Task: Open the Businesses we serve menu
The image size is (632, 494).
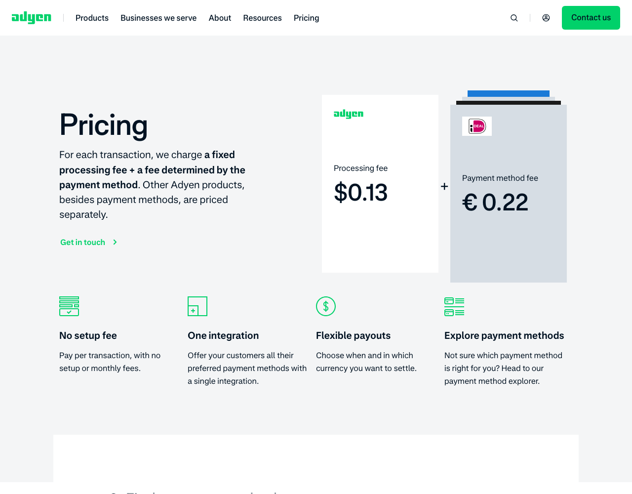Action: pos(158,18)
